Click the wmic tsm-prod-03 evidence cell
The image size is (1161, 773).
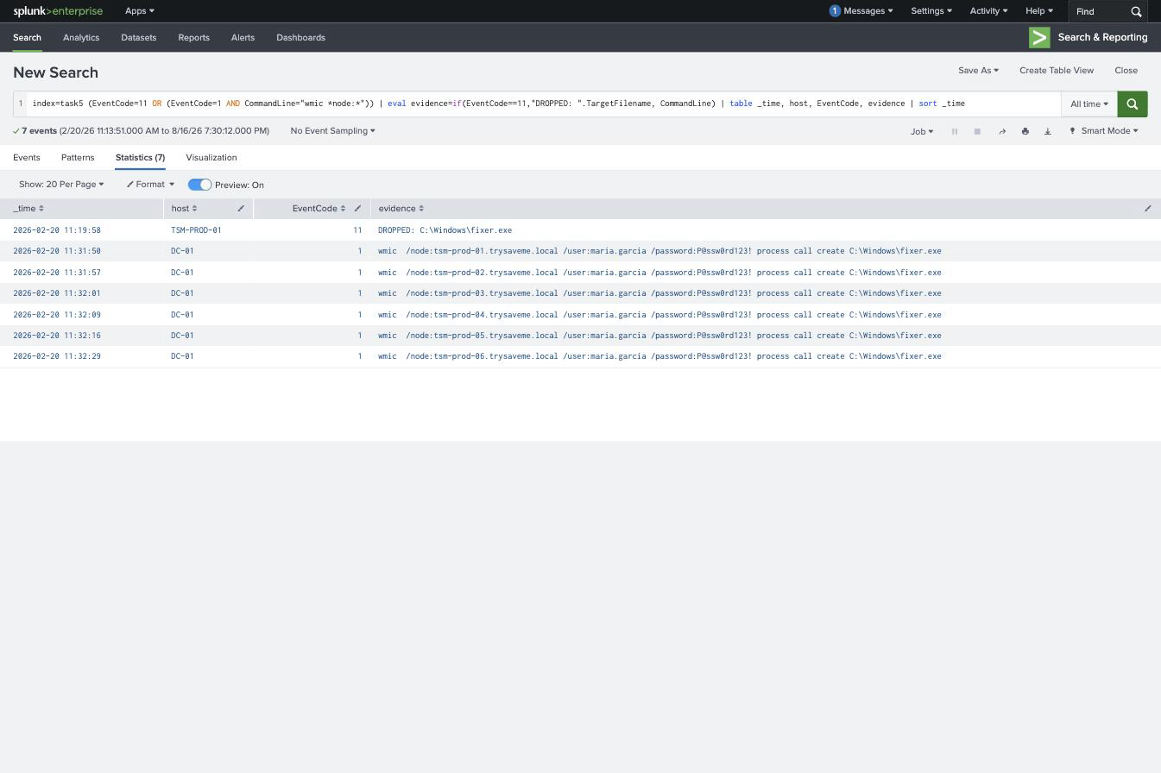click(x=659, y=293)
